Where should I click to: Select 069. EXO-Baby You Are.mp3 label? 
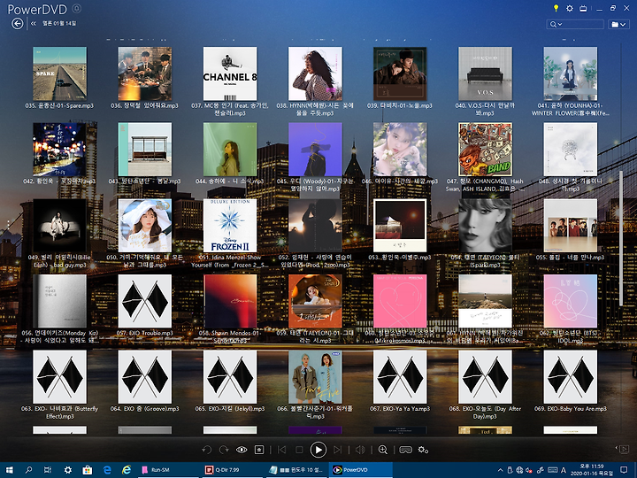click(x=571, y=409)
